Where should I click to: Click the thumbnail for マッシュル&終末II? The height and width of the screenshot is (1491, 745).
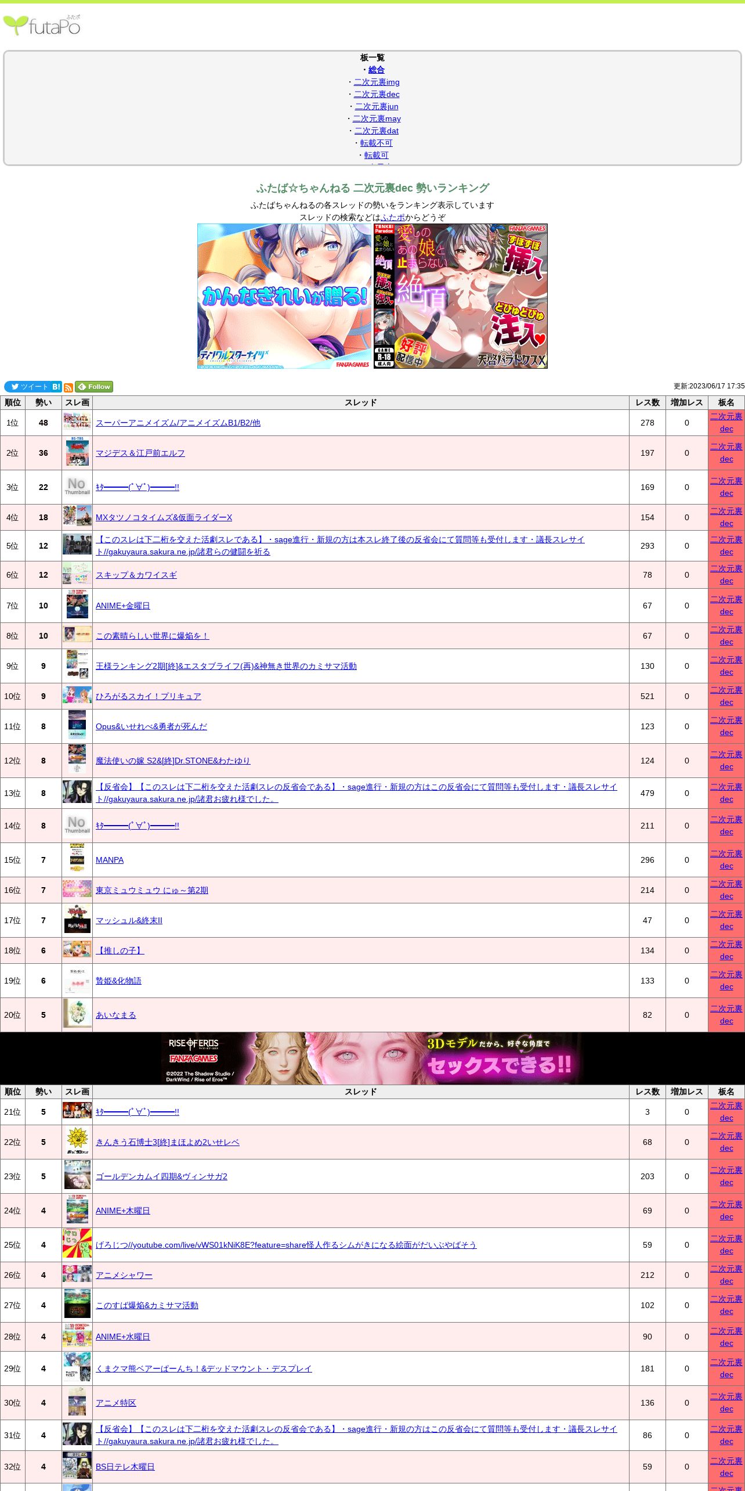77,919
